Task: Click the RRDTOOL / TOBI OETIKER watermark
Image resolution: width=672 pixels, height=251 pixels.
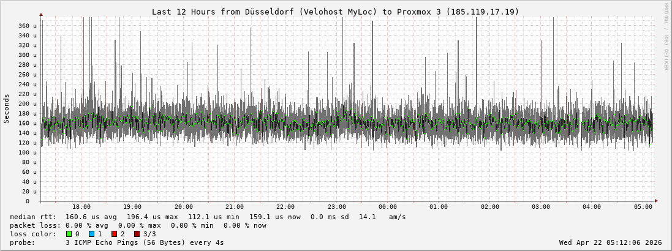Action: [x=666, y=36]
